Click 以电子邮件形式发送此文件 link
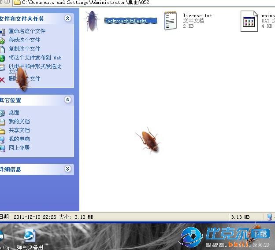Viewport: 275px width, 250px height. click(x=35, y=66)
